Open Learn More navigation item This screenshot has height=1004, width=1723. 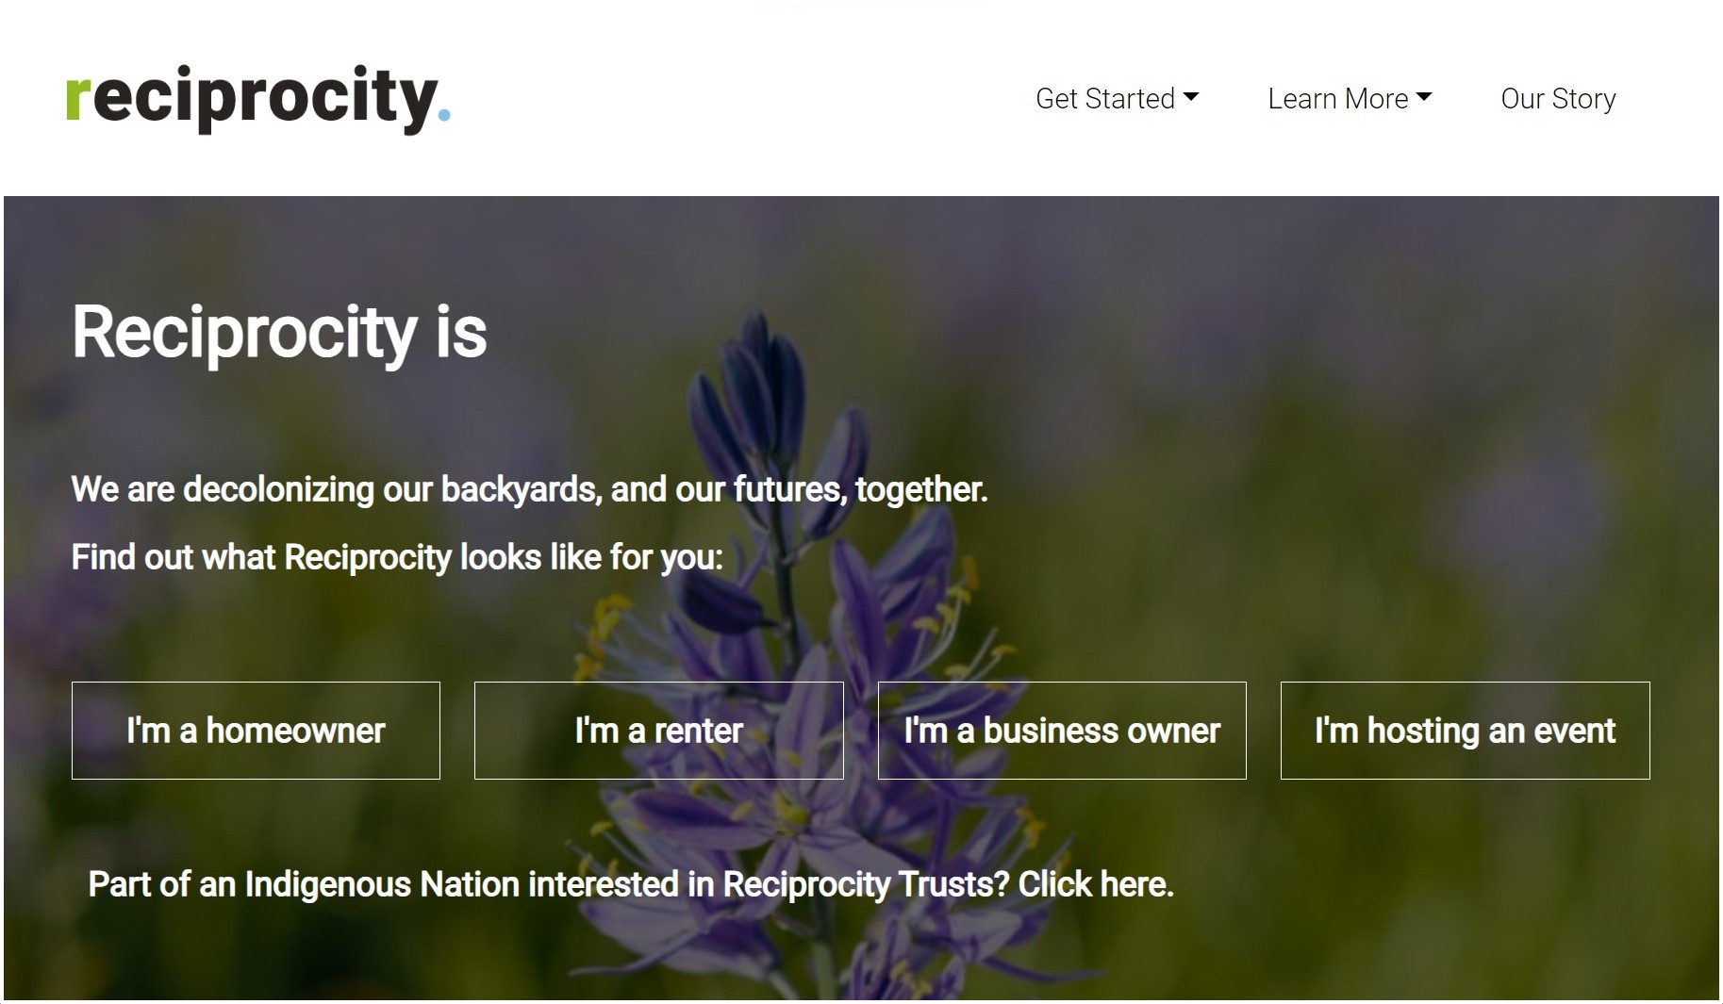point(1337,98)
